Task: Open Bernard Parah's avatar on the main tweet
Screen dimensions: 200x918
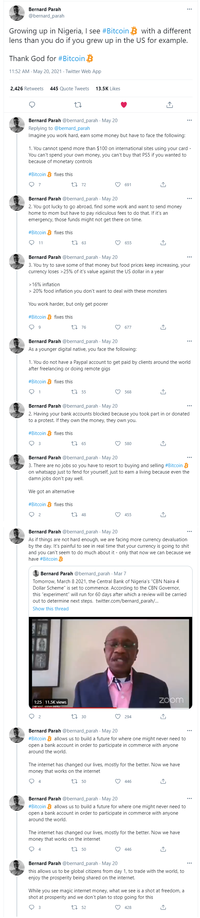Action: 17,13
